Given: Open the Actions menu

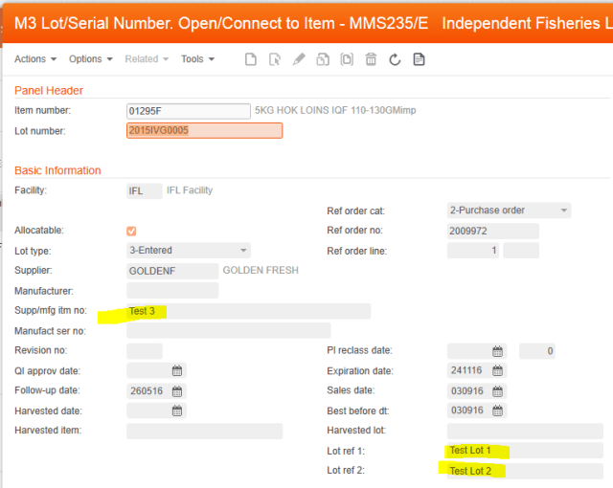Looking at the screenshot, I should [x=35, y=59].
